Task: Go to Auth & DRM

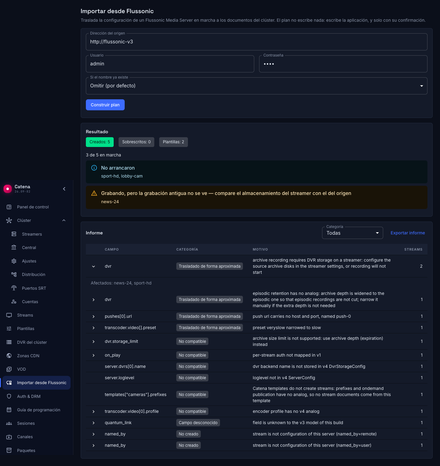Action: click(x=37, y=396)
